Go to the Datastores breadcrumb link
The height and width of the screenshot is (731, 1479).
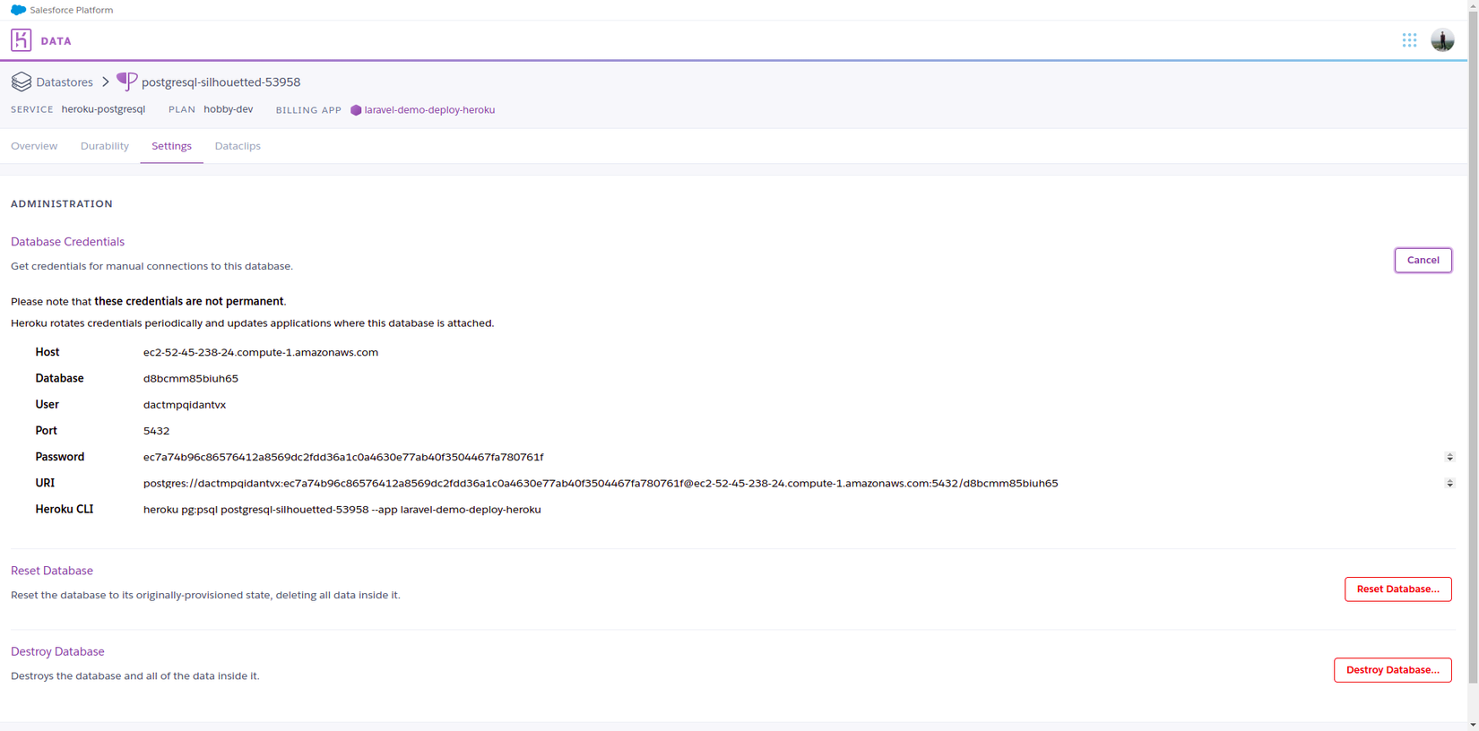click(65, 82)
